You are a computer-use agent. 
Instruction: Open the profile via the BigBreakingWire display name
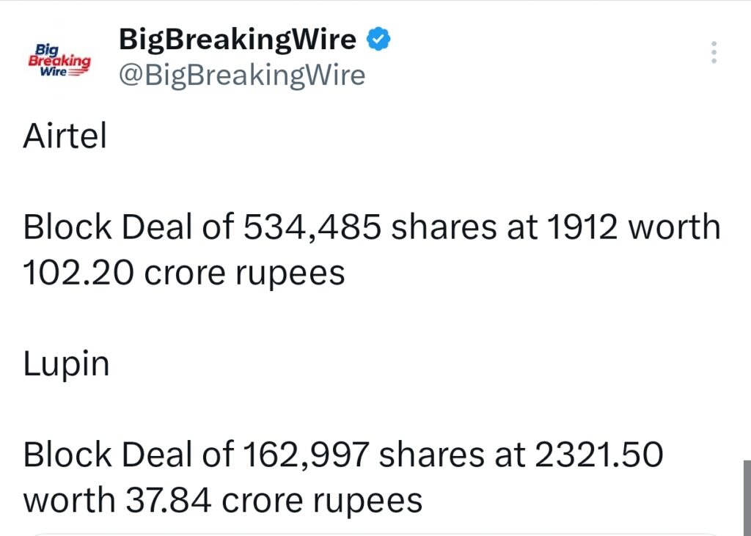click(237, 39)
